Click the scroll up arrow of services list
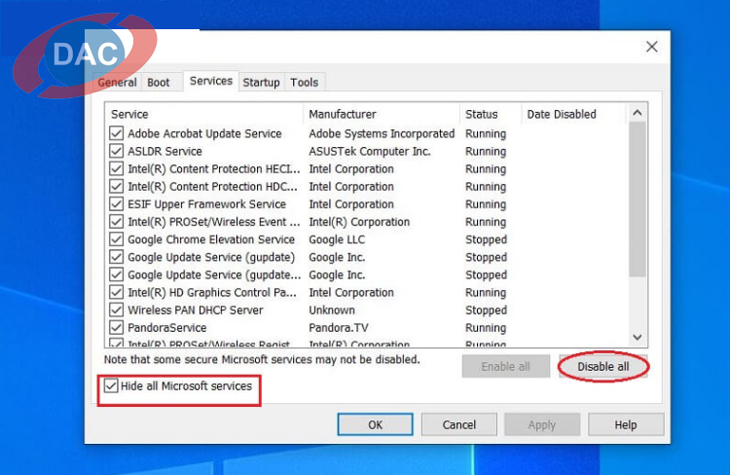Screen dimensions: 730x475 [638, 113]
